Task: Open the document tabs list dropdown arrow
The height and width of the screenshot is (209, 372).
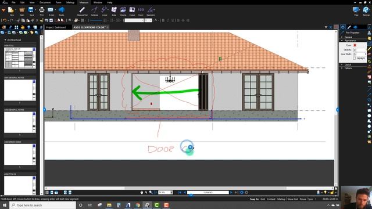Action: (325, 27)
